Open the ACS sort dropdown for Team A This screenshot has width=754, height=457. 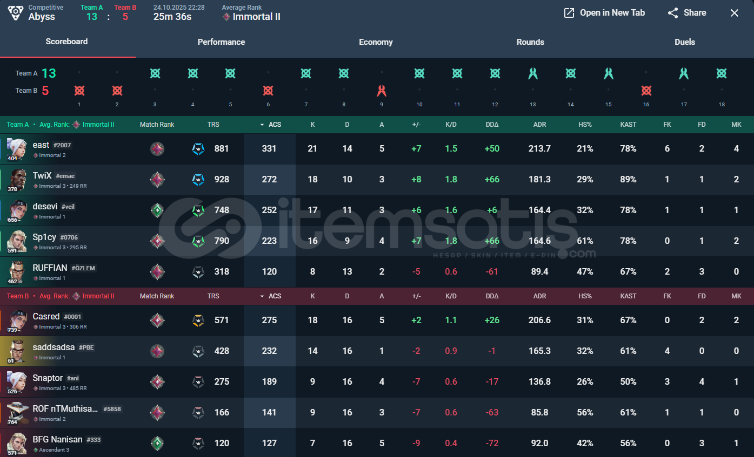click(262, 124)
